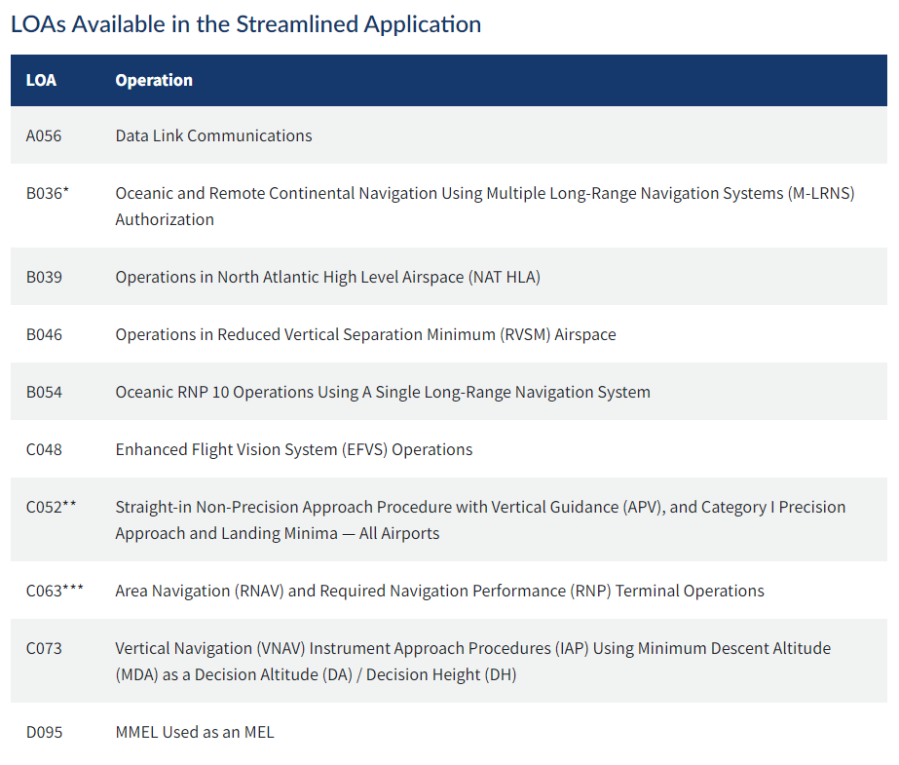The height and width of the screenshot is (765, 899).
Task: Select the A056 row label
Action: tap(43, 135)
